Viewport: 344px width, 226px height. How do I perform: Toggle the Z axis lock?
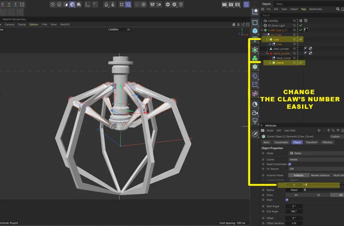(15, 4)
